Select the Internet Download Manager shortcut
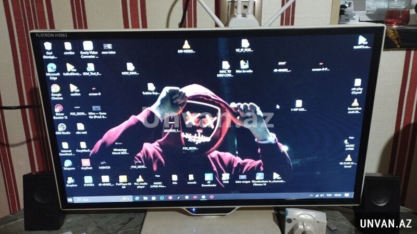The image size is (417, 234). 66,149
